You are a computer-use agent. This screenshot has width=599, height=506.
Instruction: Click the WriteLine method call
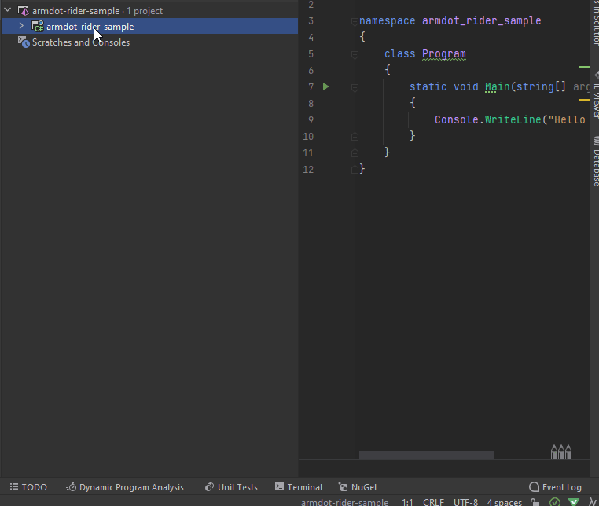(513, 119)
